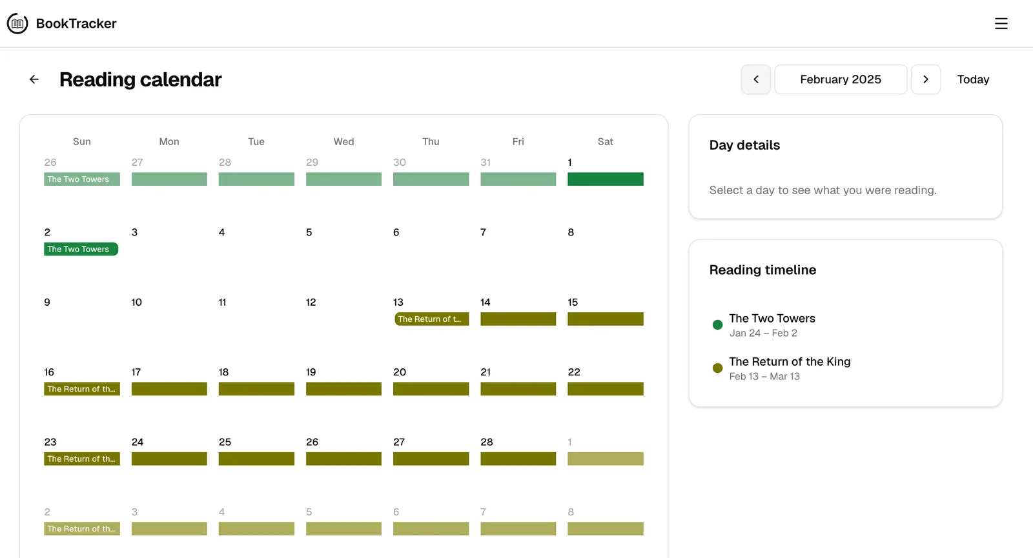Viewport: 1033px width, 558px height.
Task: Click the BookTracker open-book logo icon
Action: point(17,24)
